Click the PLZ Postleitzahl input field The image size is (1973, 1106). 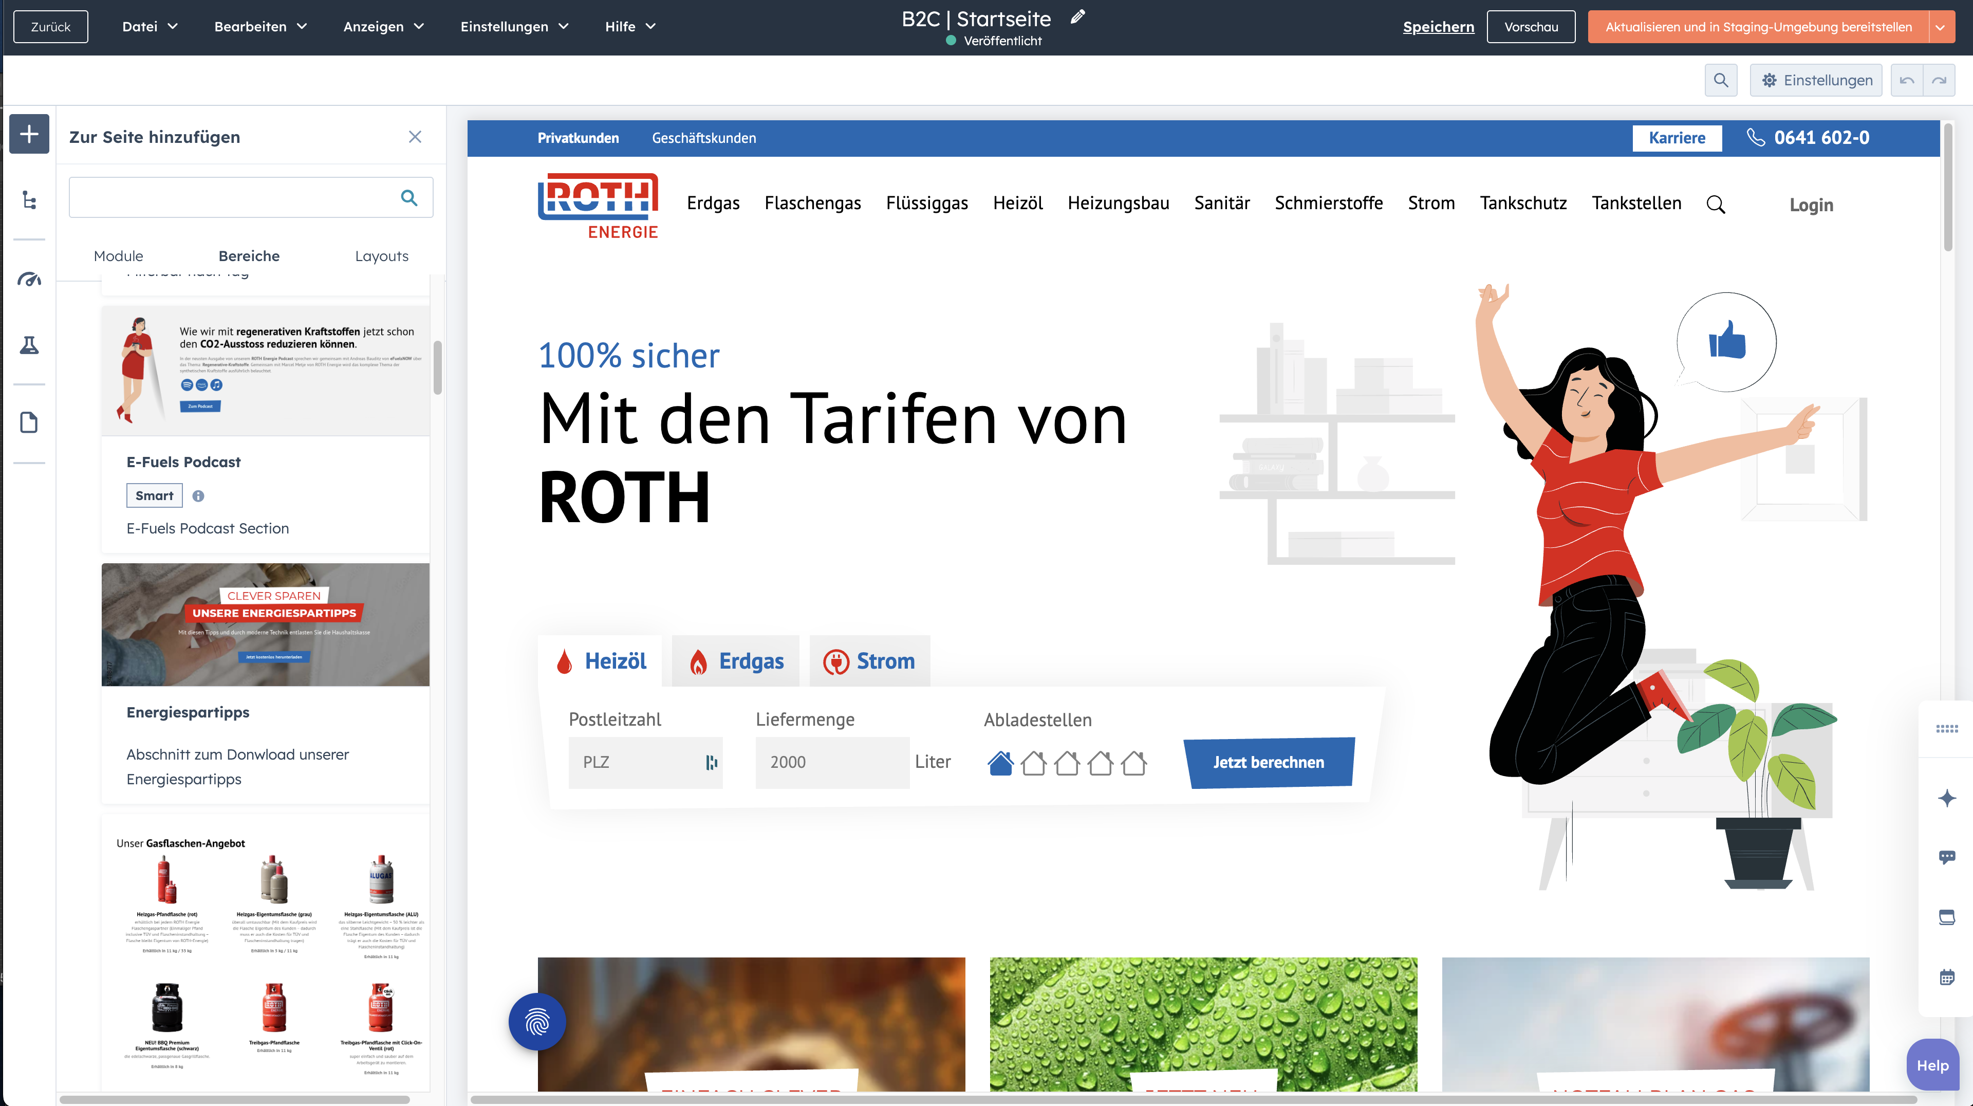[x=645, y=762]
